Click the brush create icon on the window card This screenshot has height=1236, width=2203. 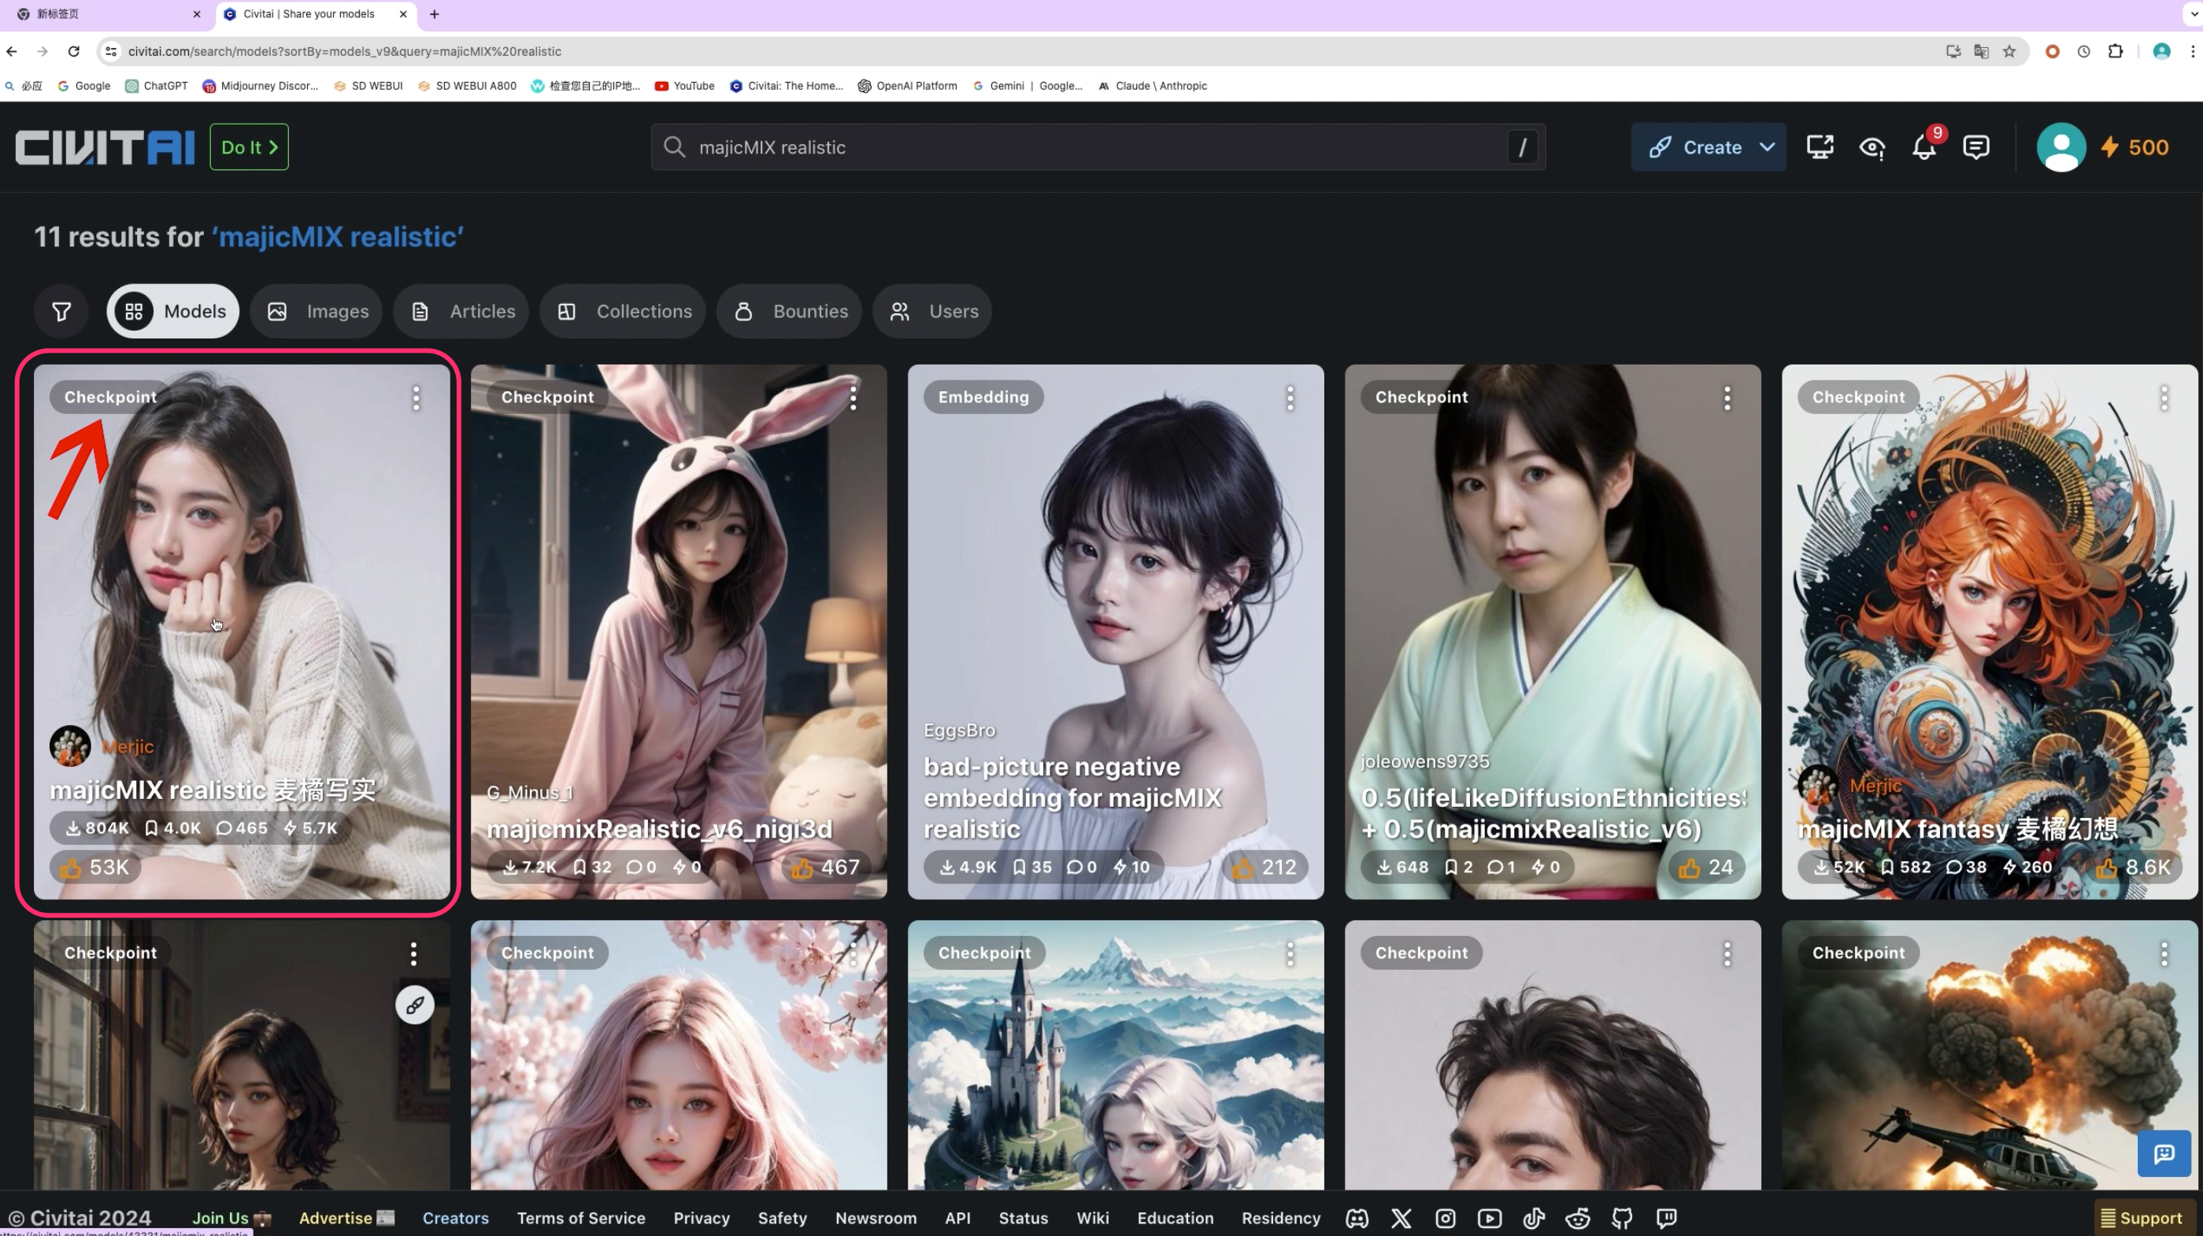(x=415, y=1005)
